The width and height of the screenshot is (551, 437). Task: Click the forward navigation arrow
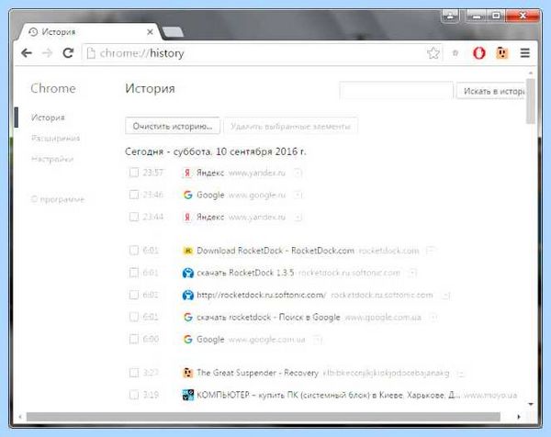pyautogui.click(x=47, y=53)
